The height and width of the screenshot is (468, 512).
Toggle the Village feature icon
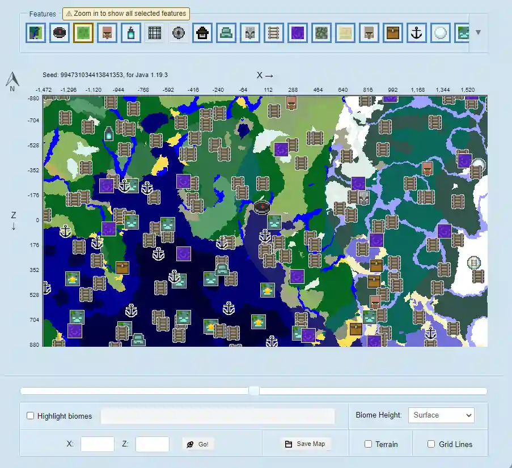coord(107,33)
